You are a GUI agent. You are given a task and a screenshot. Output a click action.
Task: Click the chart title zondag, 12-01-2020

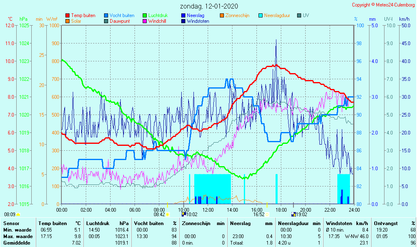pyautogui.click(x=209, y=6)
